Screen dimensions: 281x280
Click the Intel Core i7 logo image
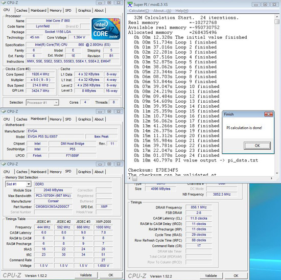click(106, 29)
